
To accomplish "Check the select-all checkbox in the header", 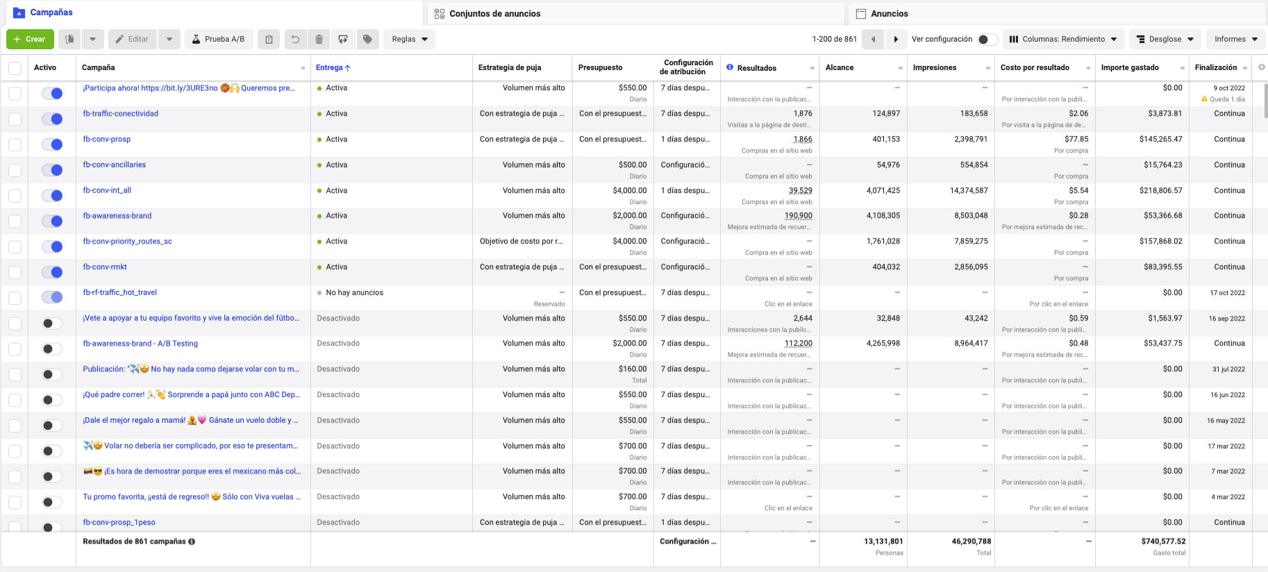I will pos(15,68).
